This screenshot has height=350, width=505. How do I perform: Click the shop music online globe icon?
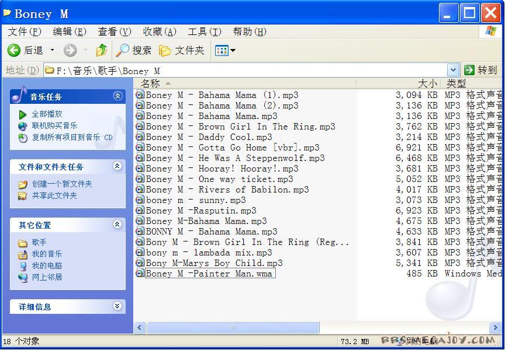pyautogui.click(x=23, y=126)
